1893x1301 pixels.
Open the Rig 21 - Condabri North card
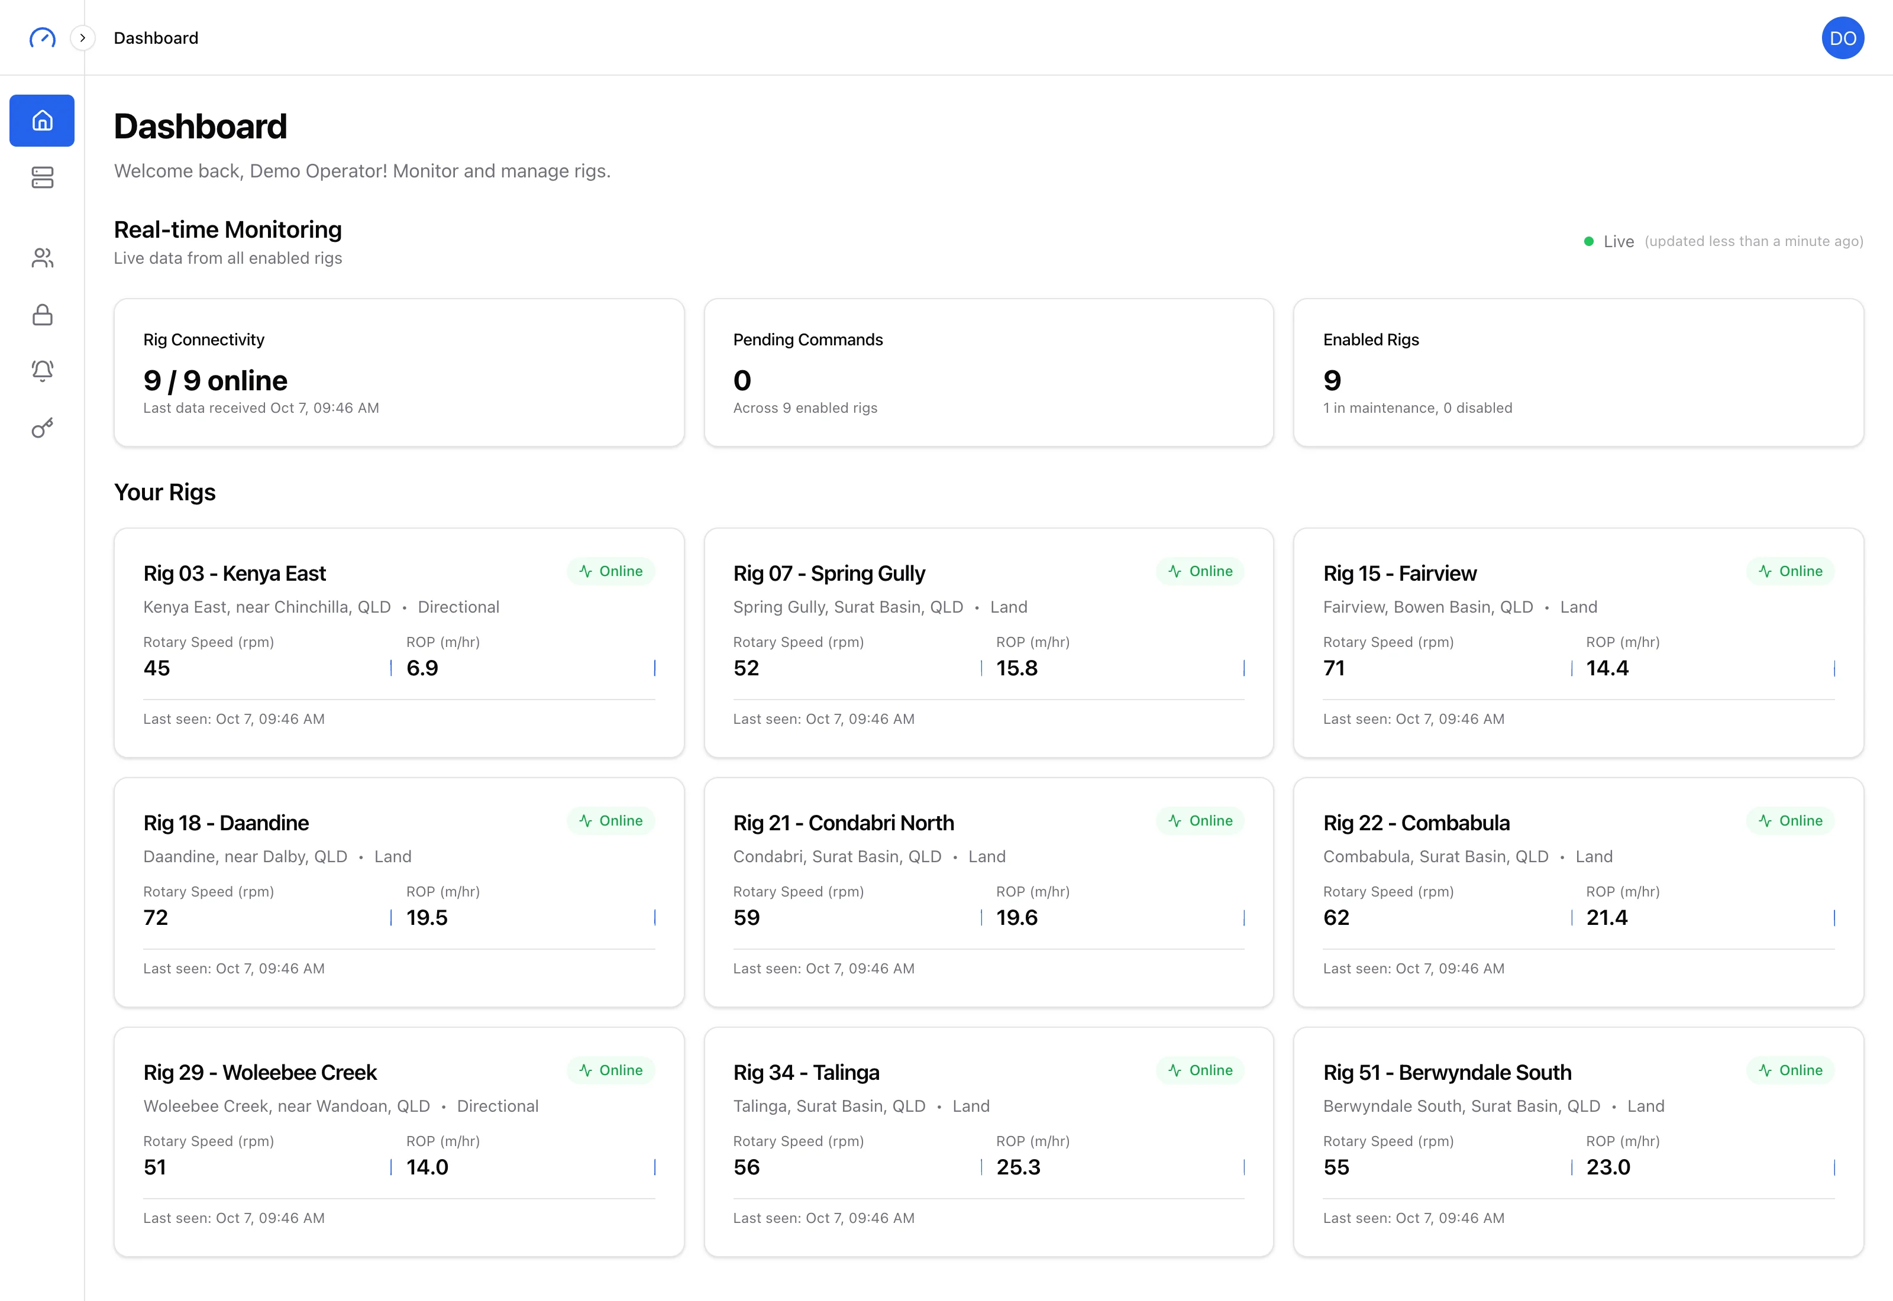989,892
